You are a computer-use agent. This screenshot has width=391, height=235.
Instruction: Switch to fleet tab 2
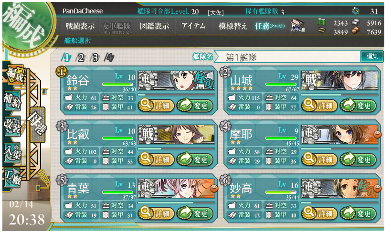click(81, 58)
